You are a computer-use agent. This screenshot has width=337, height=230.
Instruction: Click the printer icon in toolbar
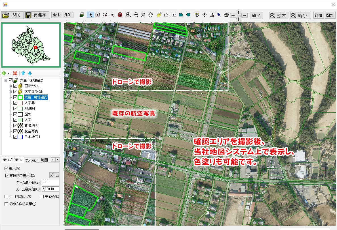[x=226, y=15]
